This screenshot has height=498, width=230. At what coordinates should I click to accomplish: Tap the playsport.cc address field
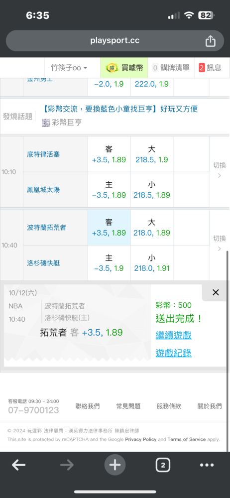pyautogui.click(x=115, y=41)
